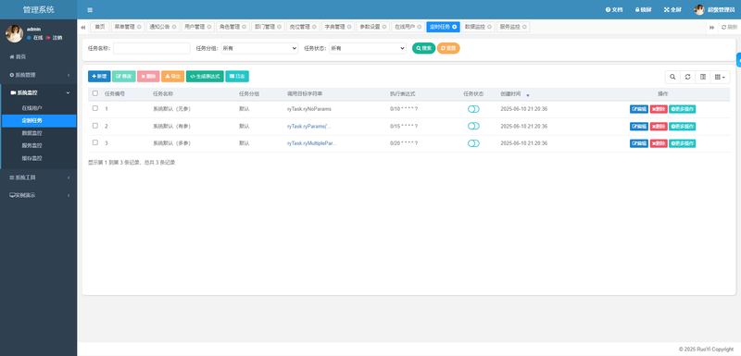This screenshot has height=356, width=741.
Task: Open the ryTask.ryParams target string link
Action: click(309, 127)
